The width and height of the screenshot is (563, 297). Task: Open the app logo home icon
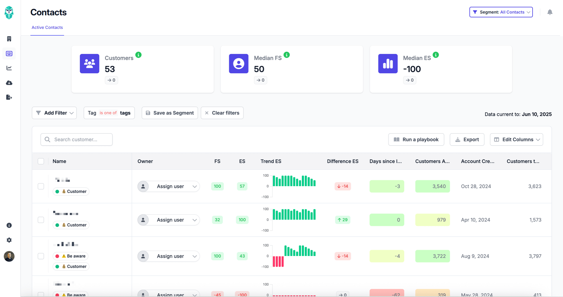point(9,13)
